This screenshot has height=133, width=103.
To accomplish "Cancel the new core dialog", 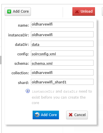I will [77, 115].
